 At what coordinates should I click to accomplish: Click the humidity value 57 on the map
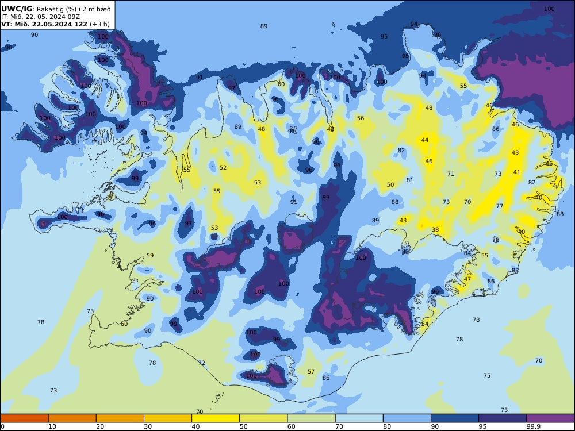pos(311,372)
